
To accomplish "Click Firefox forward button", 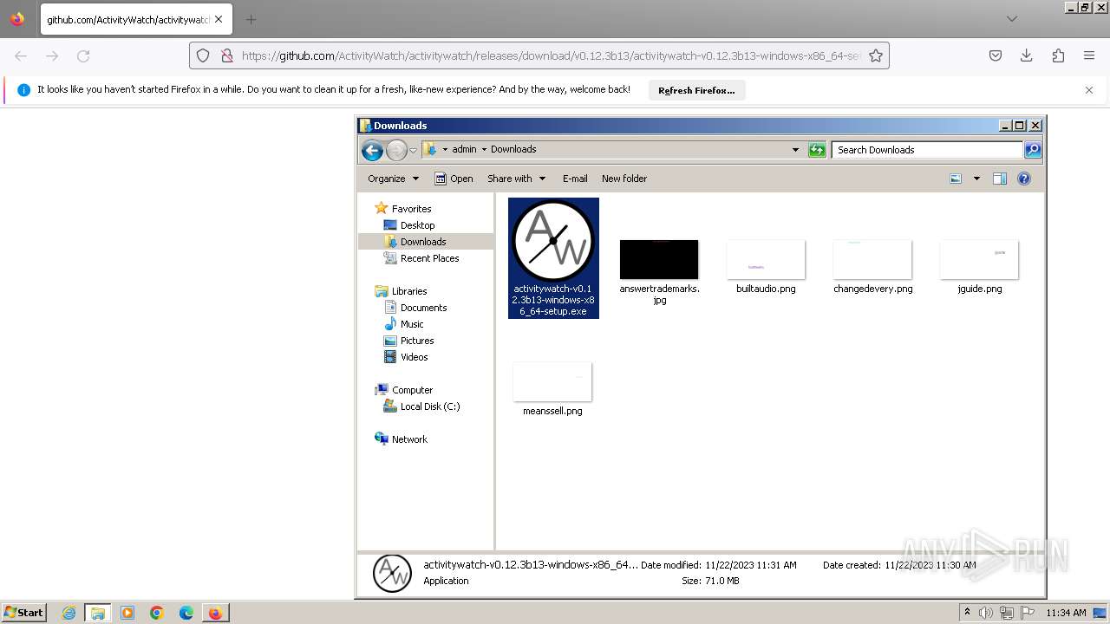I will (52, 55).
